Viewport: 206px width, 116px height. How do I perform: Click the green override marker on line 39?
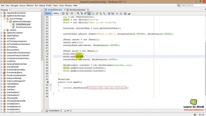pyautogui.click(x=48, y=82)
